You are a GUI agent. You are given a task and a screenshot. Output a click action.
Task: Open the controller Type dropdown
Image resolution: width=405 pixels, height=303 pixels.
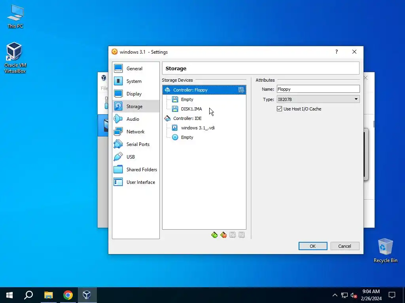point(318,99)
